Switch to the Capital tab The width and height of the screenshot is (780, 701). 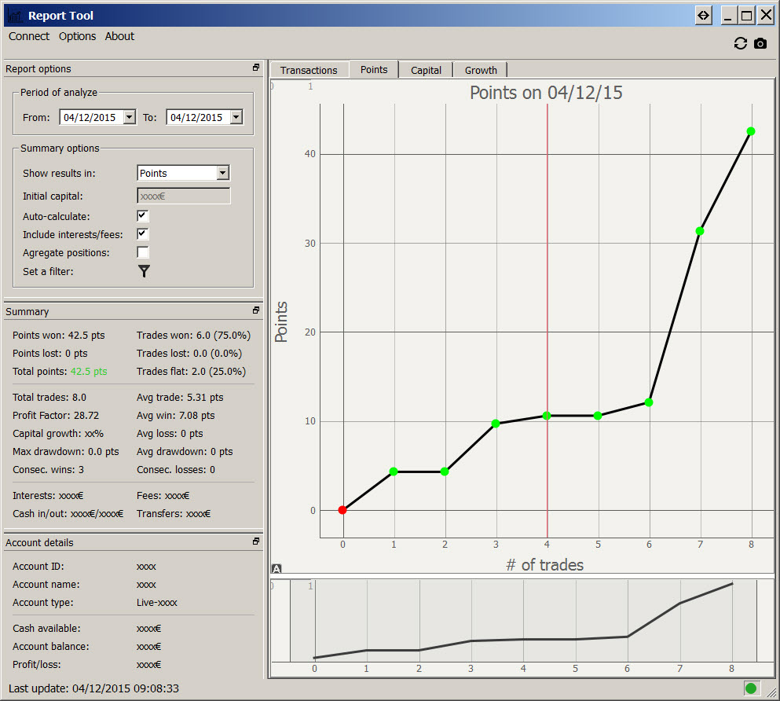click(x=426, y=70)
